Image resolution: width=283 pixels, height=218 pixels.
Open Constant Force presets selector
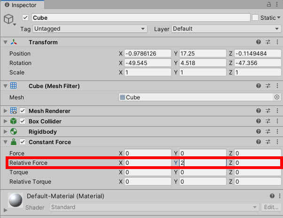268,142
